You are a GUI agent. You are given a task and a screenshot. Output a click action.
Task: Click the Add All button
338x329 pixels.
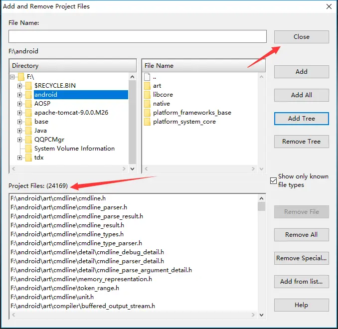301,95
